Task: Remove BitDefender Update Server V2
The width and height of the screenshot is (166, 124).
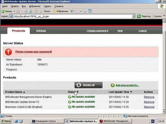Action: pyautogui.click(x=149, y=102)
